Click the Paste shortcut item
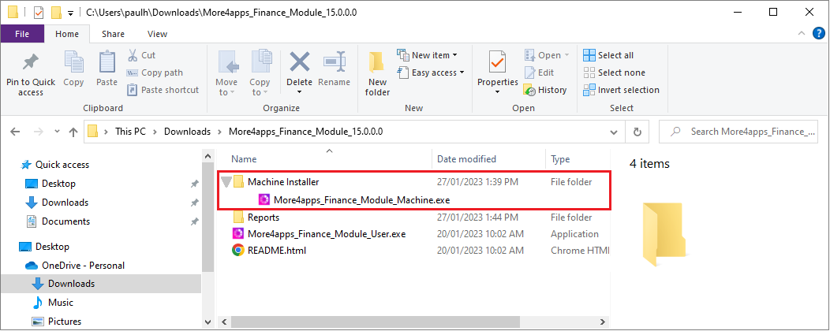This screenshot has height=331, width=830. (163, 90)
